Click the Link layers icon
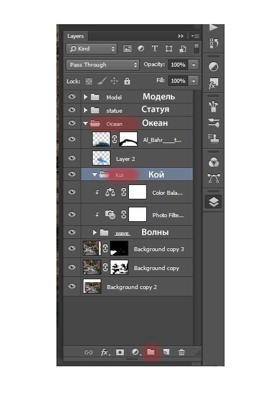The height and width of the screenshot is (393, 274). coord(89,352)
